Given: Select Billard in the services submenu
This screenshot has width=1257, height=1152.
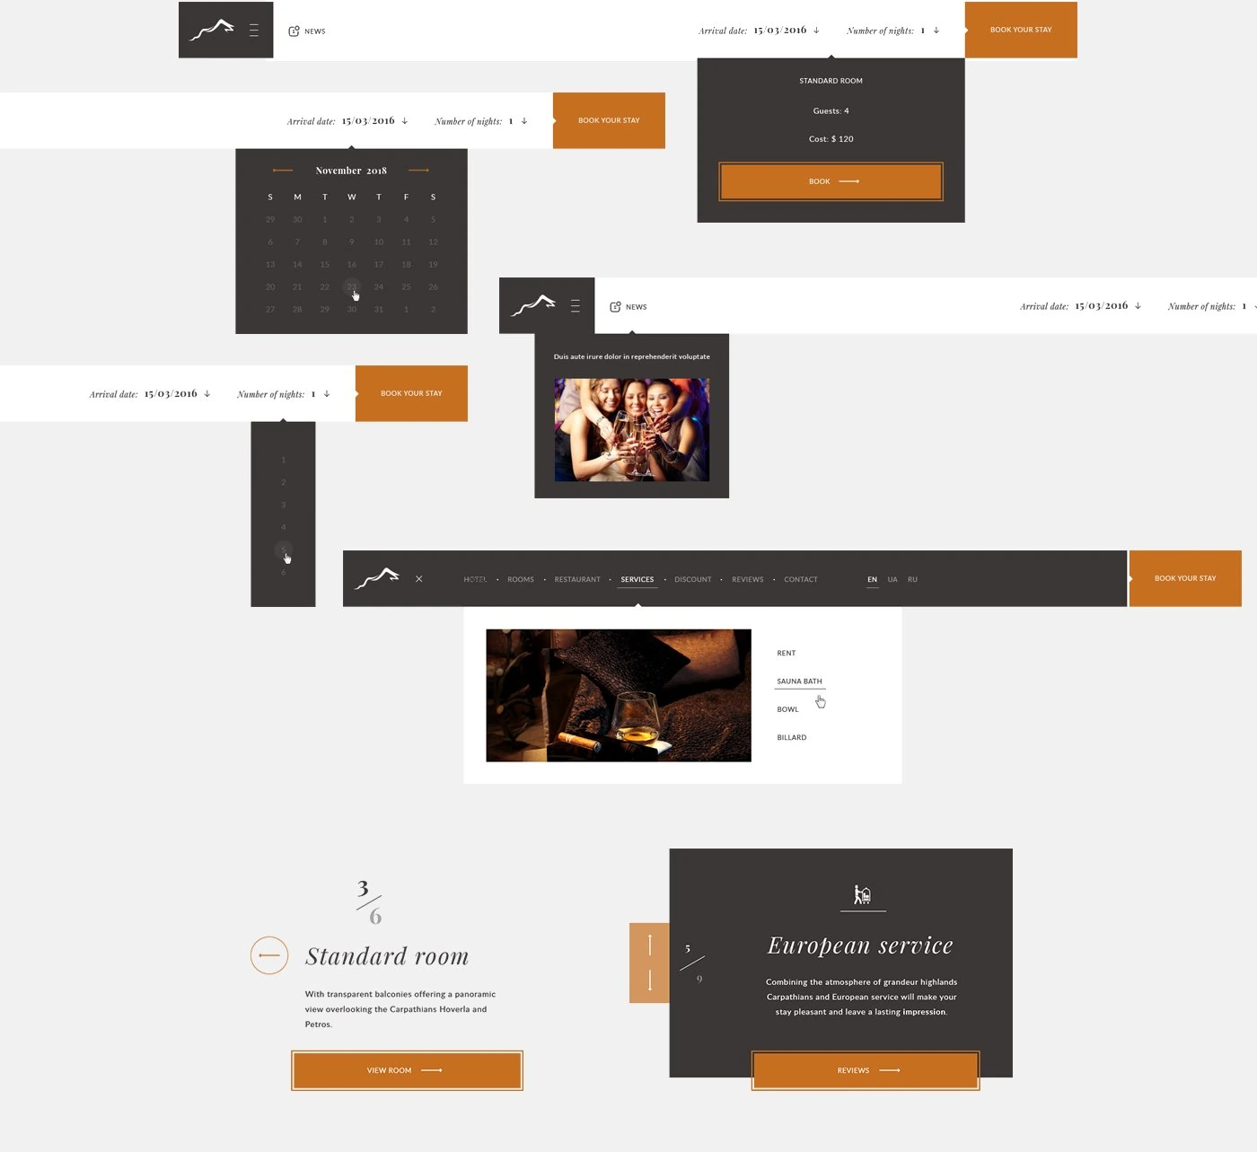Looking at the screenshot, I should click(792, 738).
